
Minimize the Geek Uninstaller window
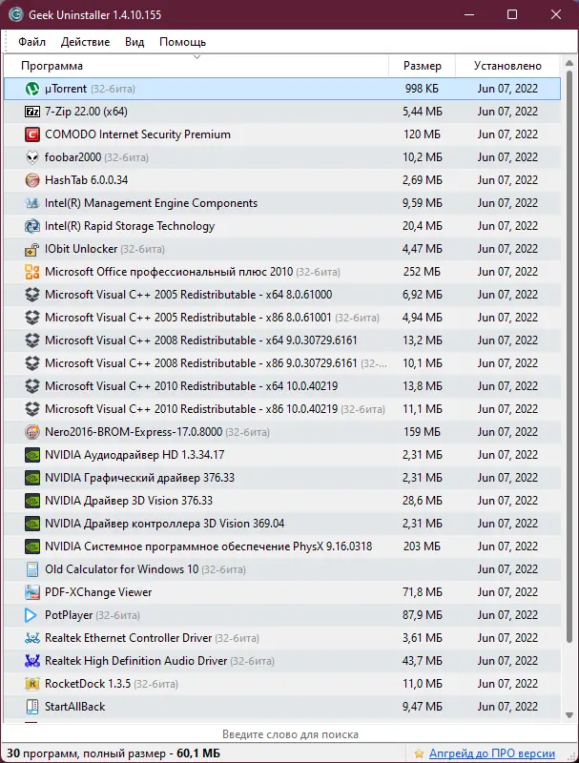tap(469, 14)
